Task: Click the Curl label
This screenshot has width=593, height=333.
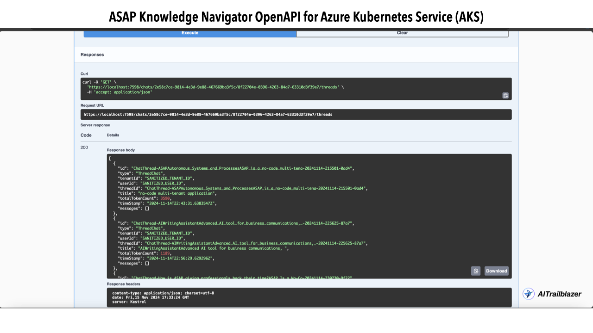Action: pos(84,74)
